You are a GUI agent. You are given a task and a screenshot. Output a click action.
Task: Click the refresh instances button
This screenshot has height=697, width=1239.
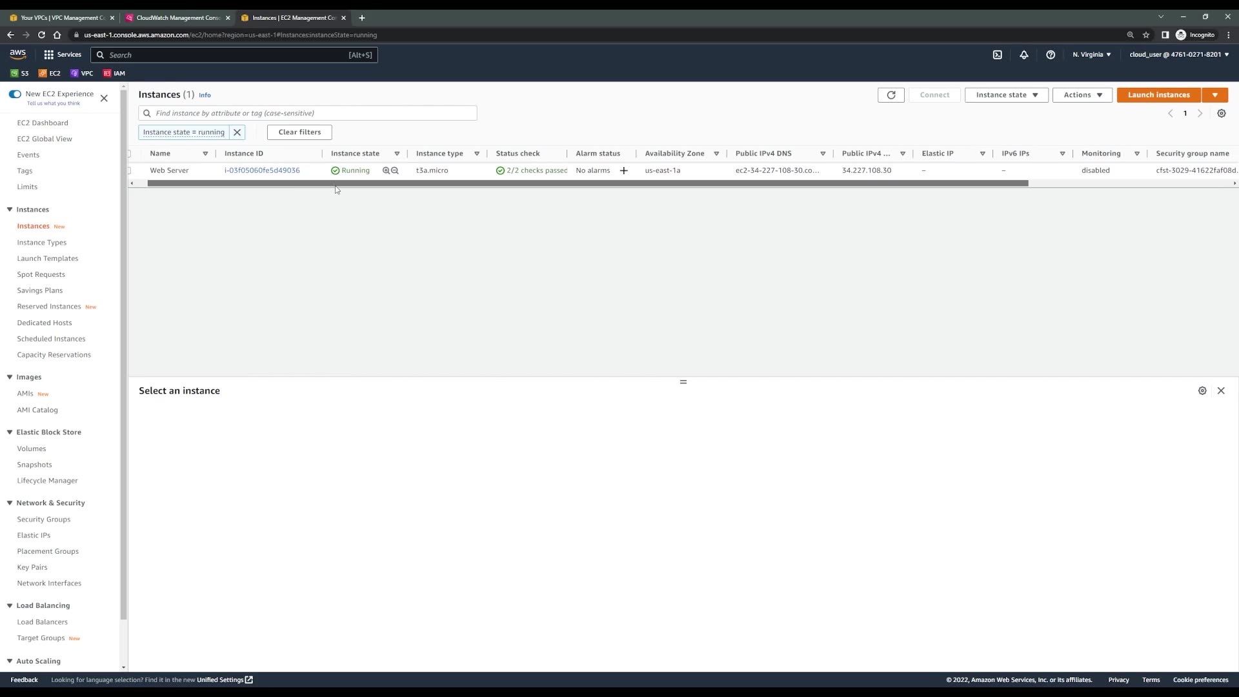pos(891,95)
